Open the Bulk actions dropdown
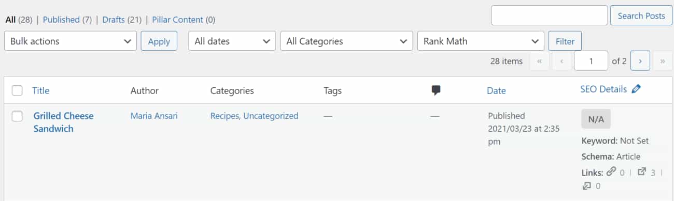 [x=71, y=41]
